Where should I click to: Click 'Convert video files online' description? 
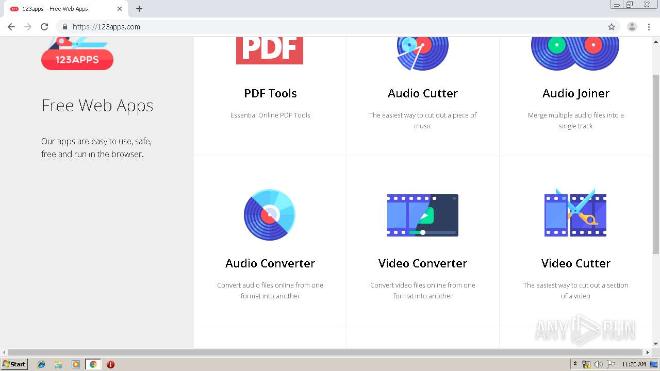[423, 291]
